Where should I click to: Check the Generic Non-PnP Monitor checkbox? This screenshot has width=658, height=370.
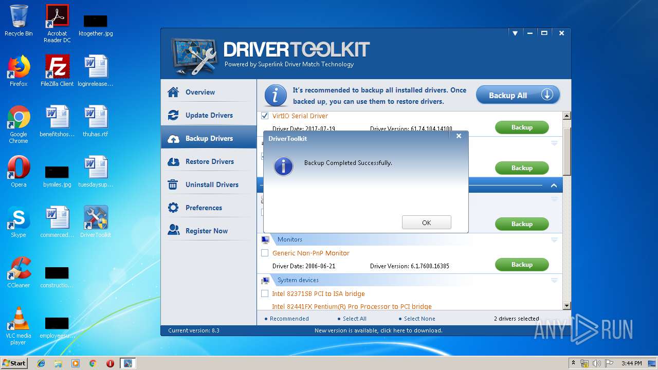coord(265,253)
